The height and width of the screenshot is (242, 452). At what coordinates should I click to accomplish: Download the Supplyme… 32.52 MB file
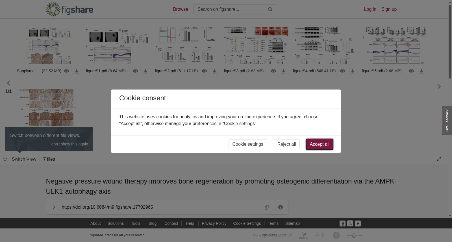77,71
